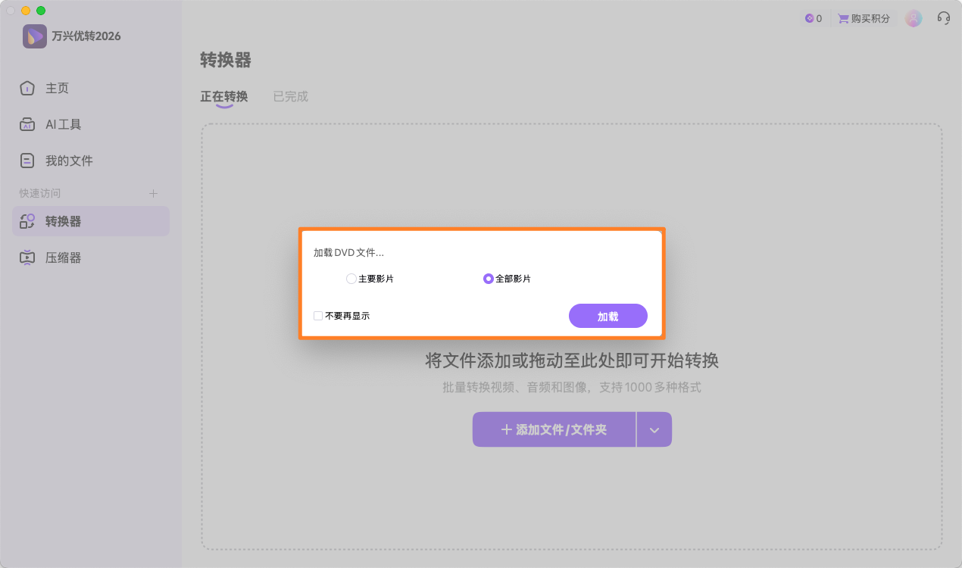Screen dimensions: 962x568
Task: Click the 添加文件/文件夹 button
Action: (x=554, y=429)
